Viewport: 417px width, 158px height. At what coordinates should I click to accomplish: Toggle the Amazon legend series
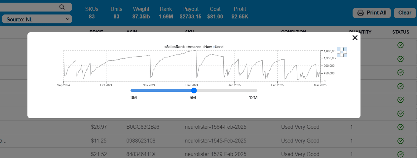(194, 47)
